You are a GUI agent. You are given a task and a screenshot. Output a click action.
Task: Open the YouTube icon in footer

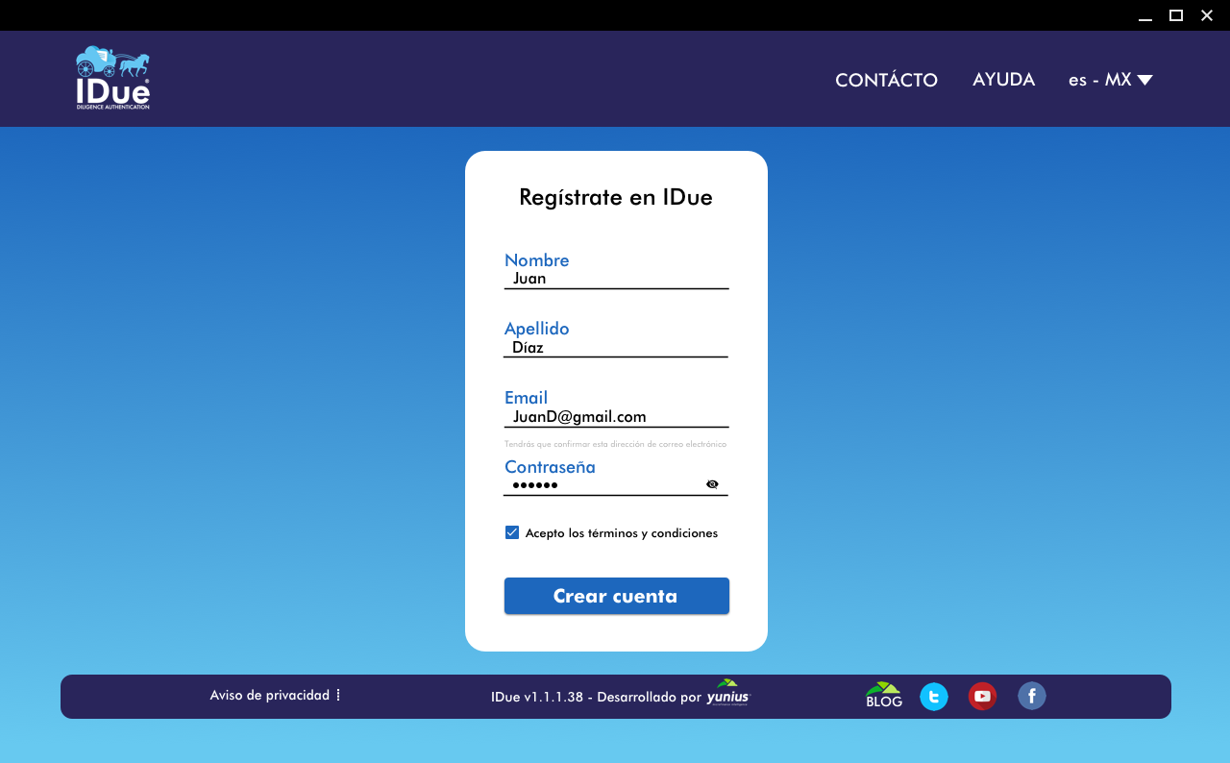(x=982, y=697)
